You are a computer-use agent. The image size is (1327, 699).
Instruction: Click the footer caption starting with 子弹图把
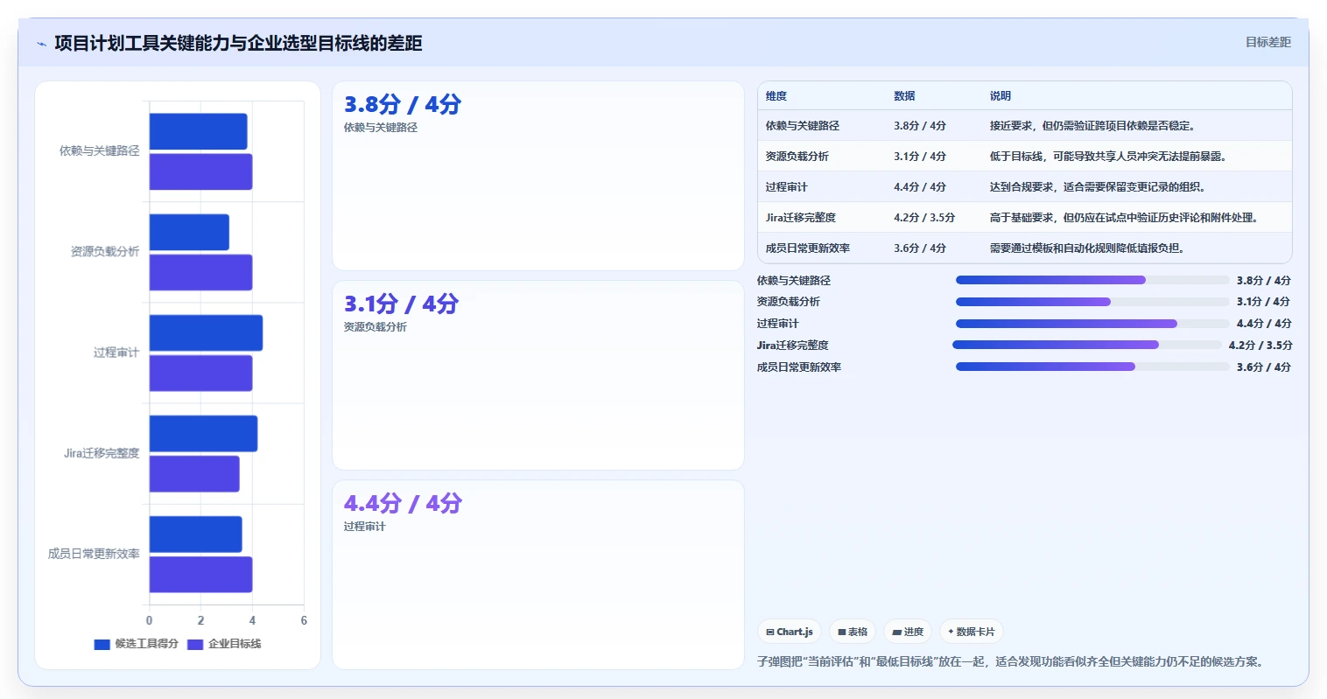tap(1011, 662)
